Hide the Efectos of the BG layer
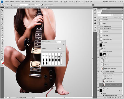This screenshot has width=124, height=99. coord(102,94)
